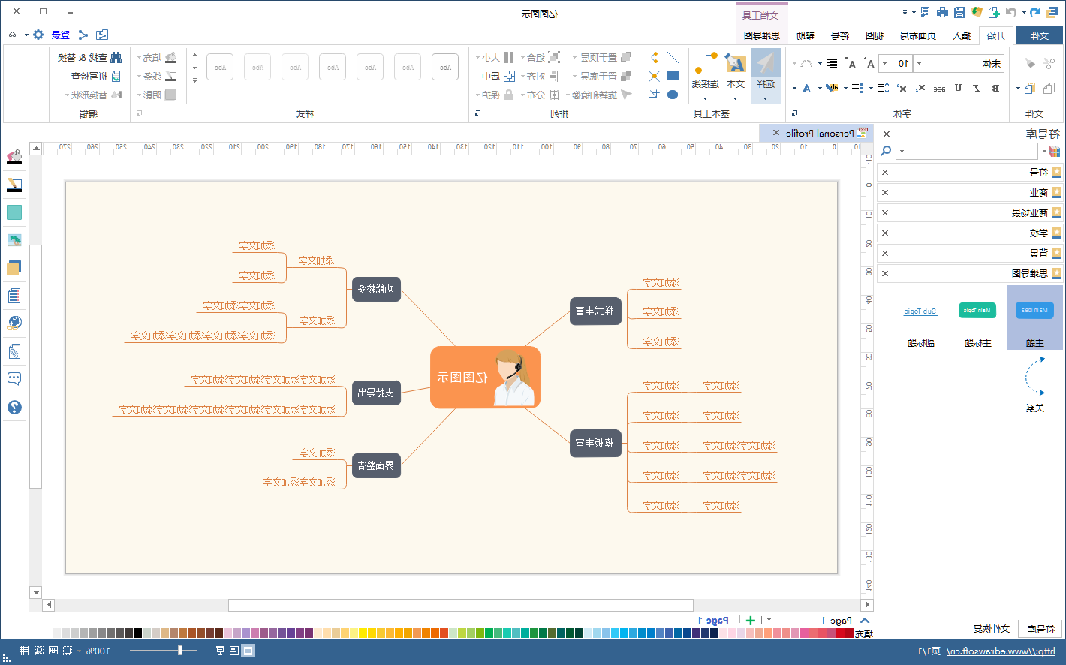Image resolution: width=1066 pixels, height=665 pixels.
Task: Pick the blue ellipse shape tool
Action: [673, 95]
